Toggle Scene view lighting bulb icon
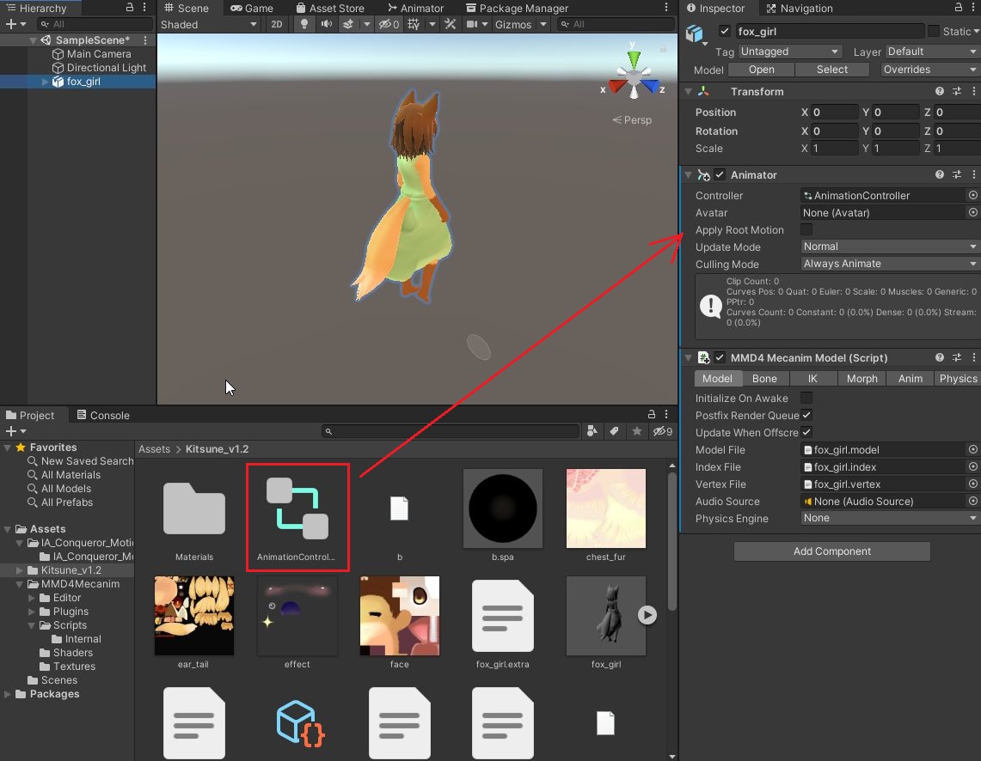 point(304,24)
